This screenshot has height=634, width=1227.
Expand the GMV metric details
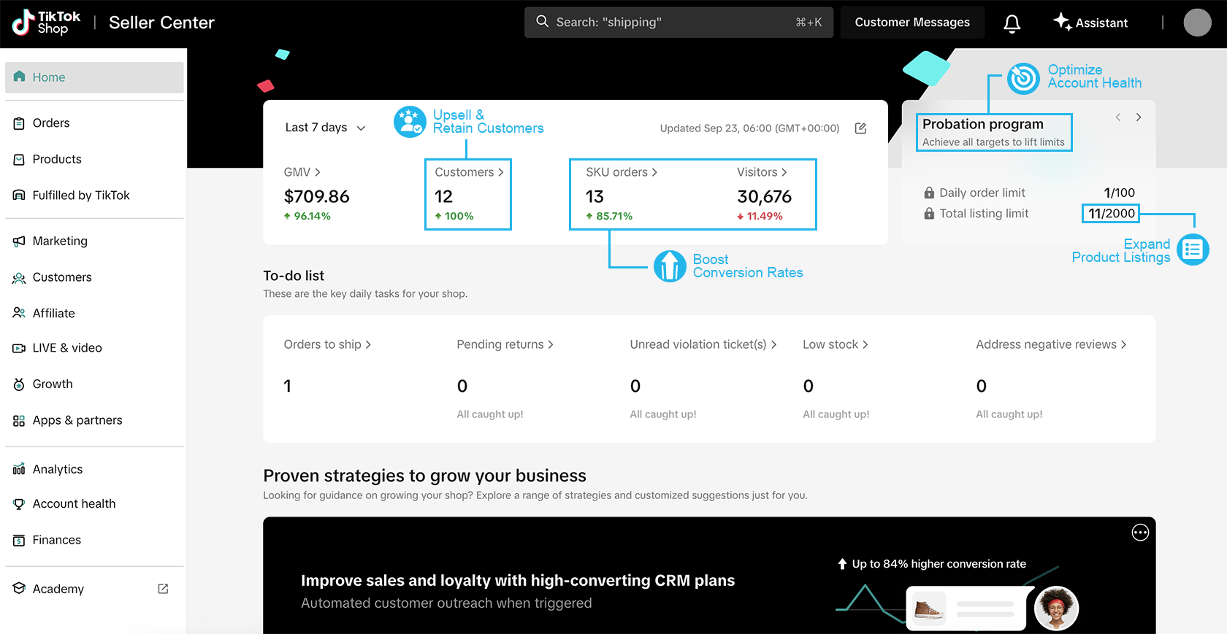coord(302,172)
